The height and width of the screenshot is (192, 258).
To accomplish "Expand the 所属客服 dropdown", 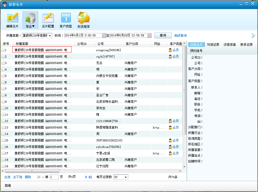I will tap(50, 36).
